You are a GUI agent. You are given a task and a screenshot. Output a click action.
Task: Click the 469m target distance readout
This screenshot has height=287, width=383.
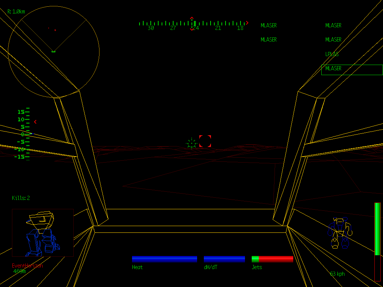(x=19, y=271)
